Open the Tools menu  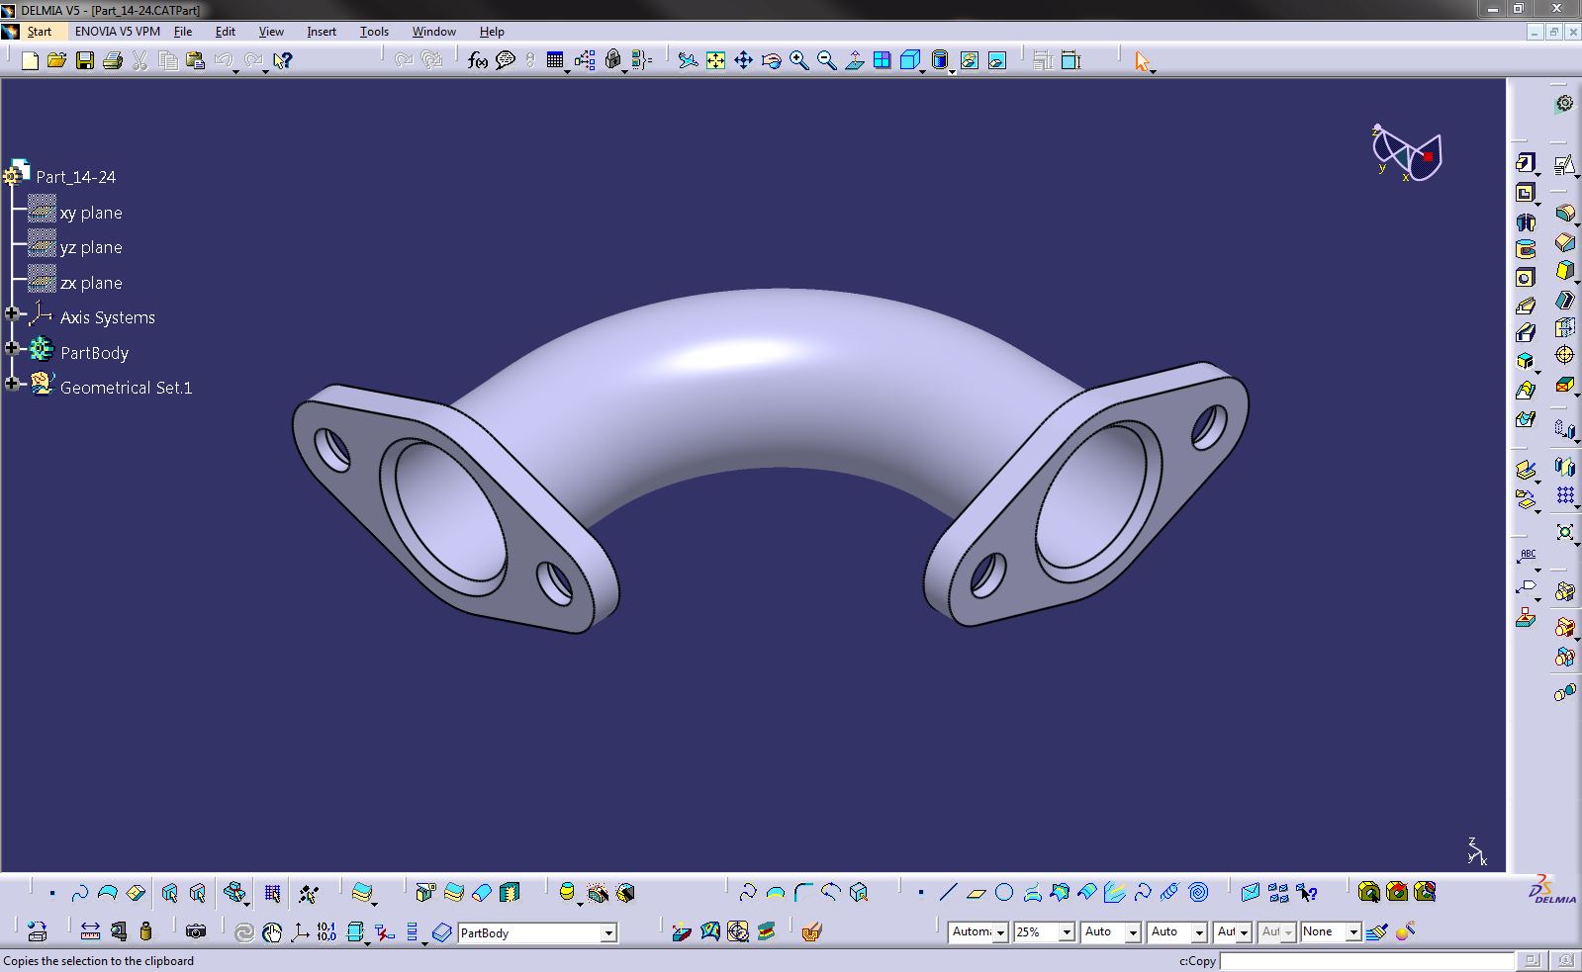(374, 32)
